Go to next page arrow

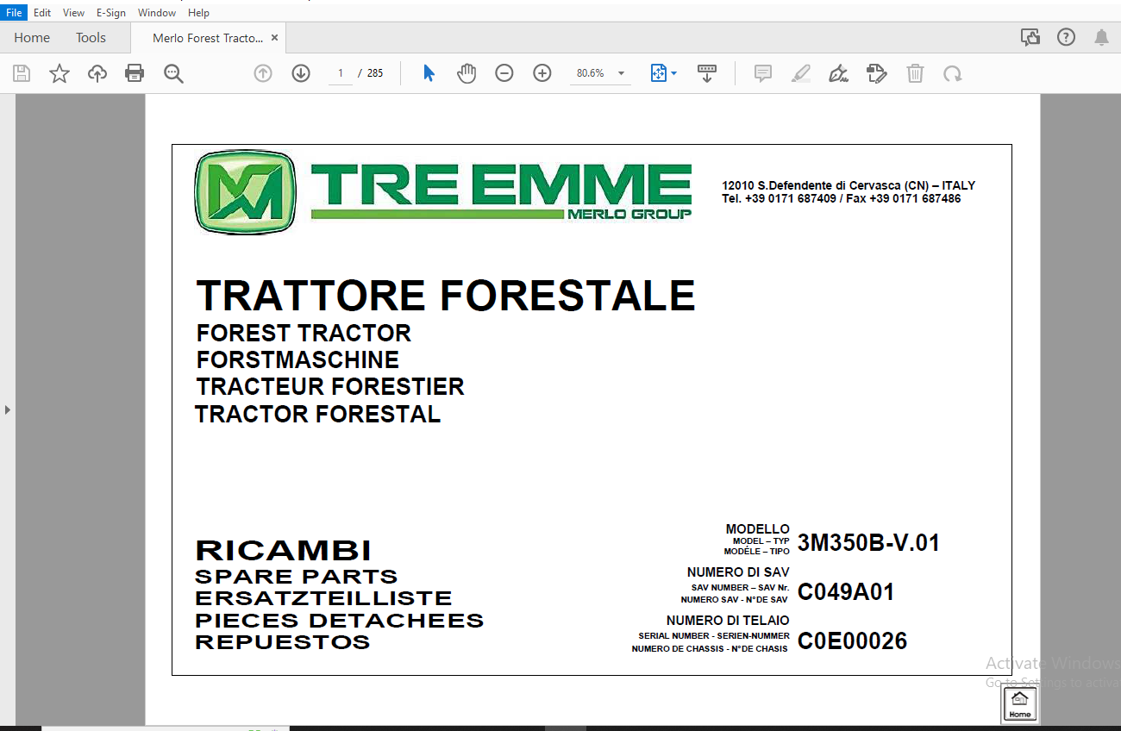point(301,73)
